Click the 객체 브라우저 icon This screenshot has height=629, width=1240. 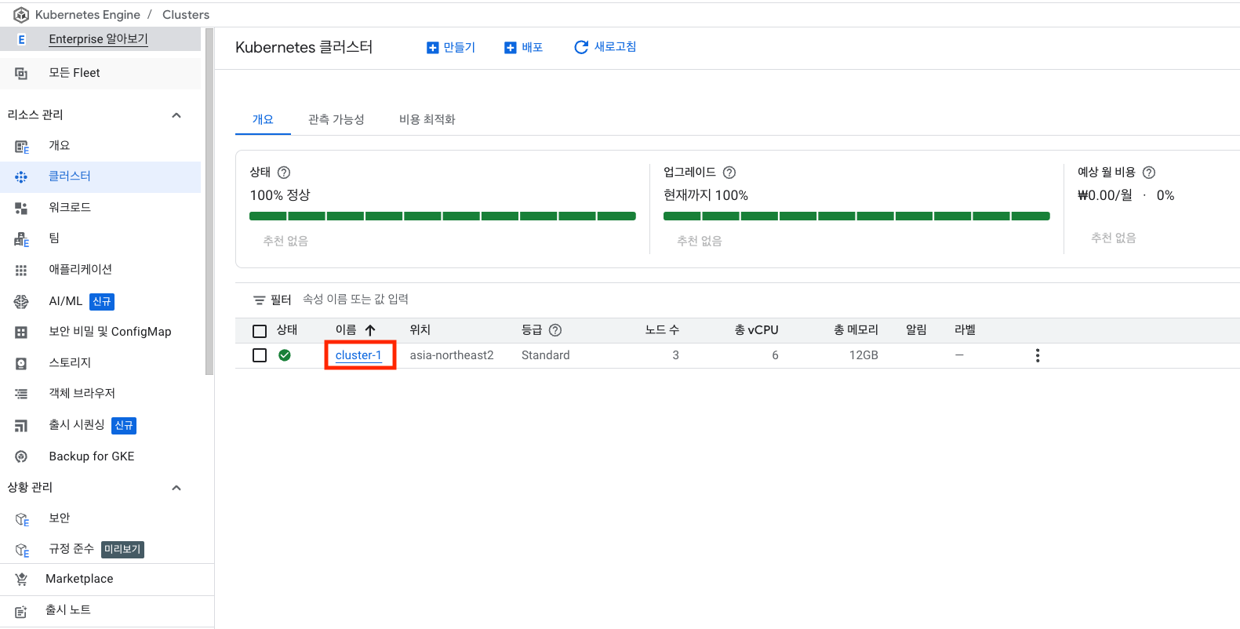pyautogui.click(x=21, y=394)
